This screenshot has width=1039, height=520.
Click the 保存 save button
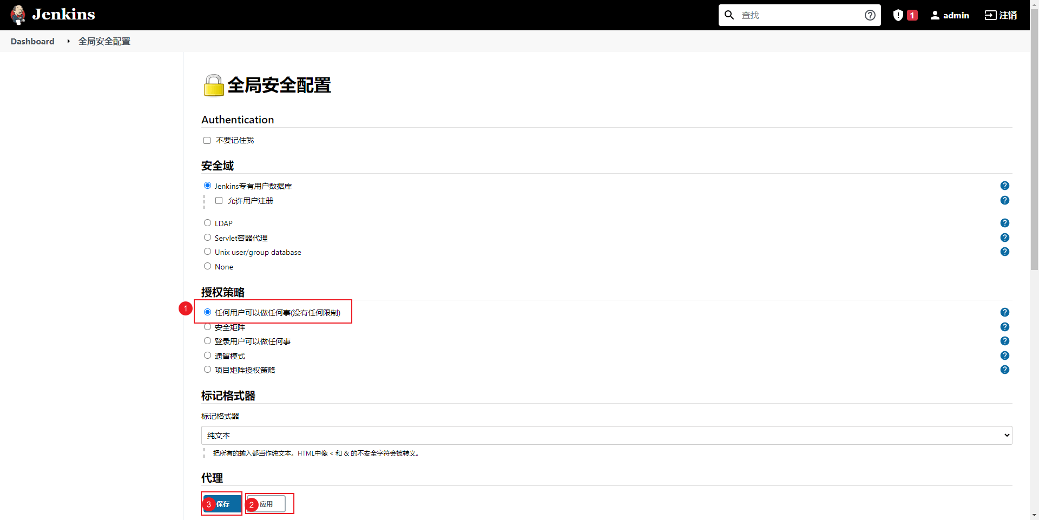[222, 504]
